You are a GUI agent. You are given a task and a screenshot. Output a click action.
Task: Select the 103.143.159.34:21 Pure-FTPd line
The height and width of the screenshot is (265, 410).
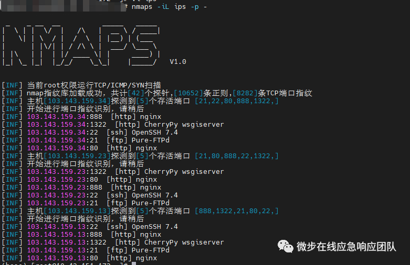click(x=86, y=140)
